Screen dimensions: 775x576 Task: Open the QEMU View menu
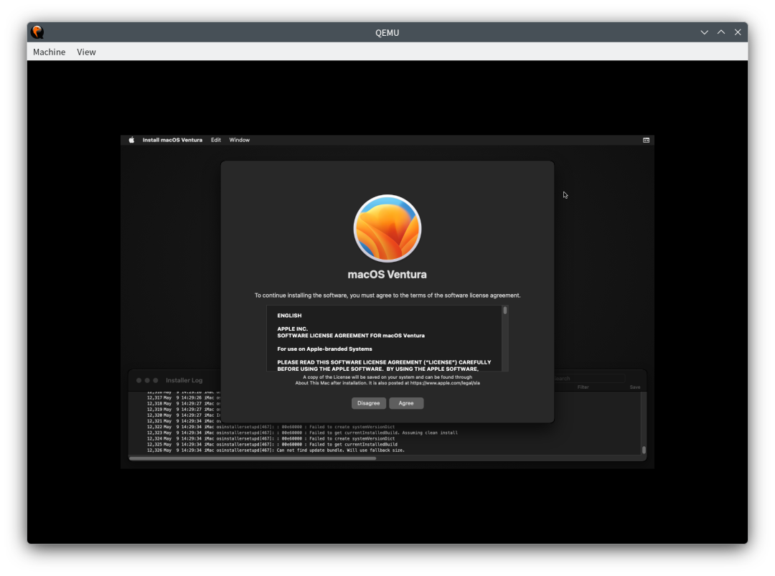click(86, 52)
